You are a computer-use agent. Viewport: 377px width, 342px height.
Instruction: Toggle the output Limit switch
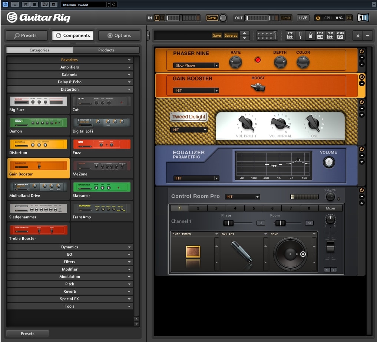pyautogui.click(x=286, y=18)
